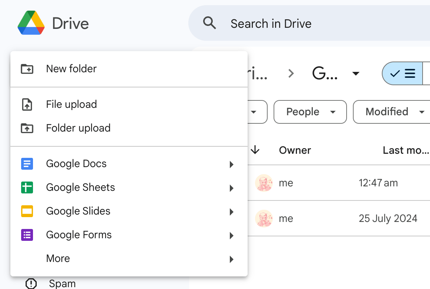The image size is (430, 289).
Task: Click the Drive title text
Action: point(70,23)
